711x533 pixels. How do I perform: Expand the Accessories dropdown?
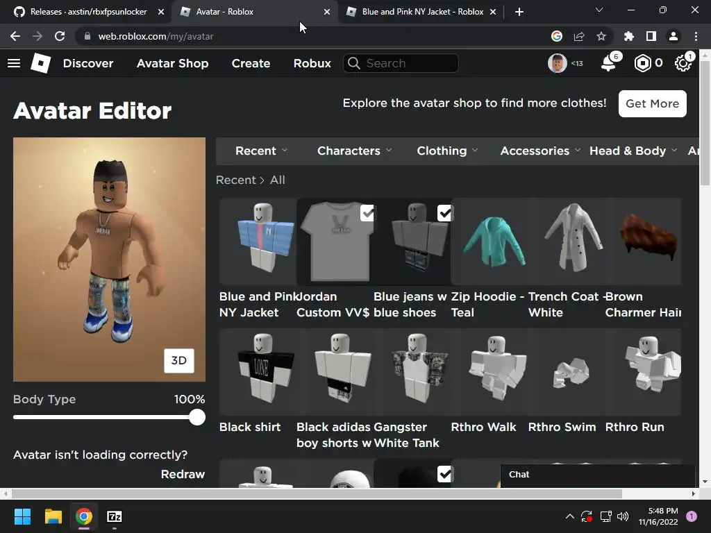click(539, 151)
